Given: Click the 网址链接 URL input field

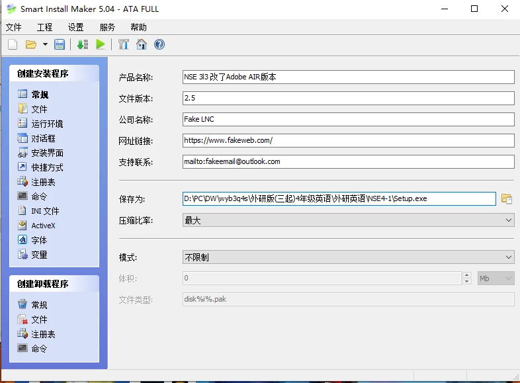Looking at the screenshot, I should 348,140.
